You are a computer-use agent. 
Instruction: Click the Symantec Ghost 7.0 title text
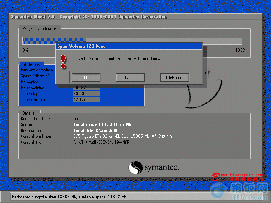pos(33,17)
